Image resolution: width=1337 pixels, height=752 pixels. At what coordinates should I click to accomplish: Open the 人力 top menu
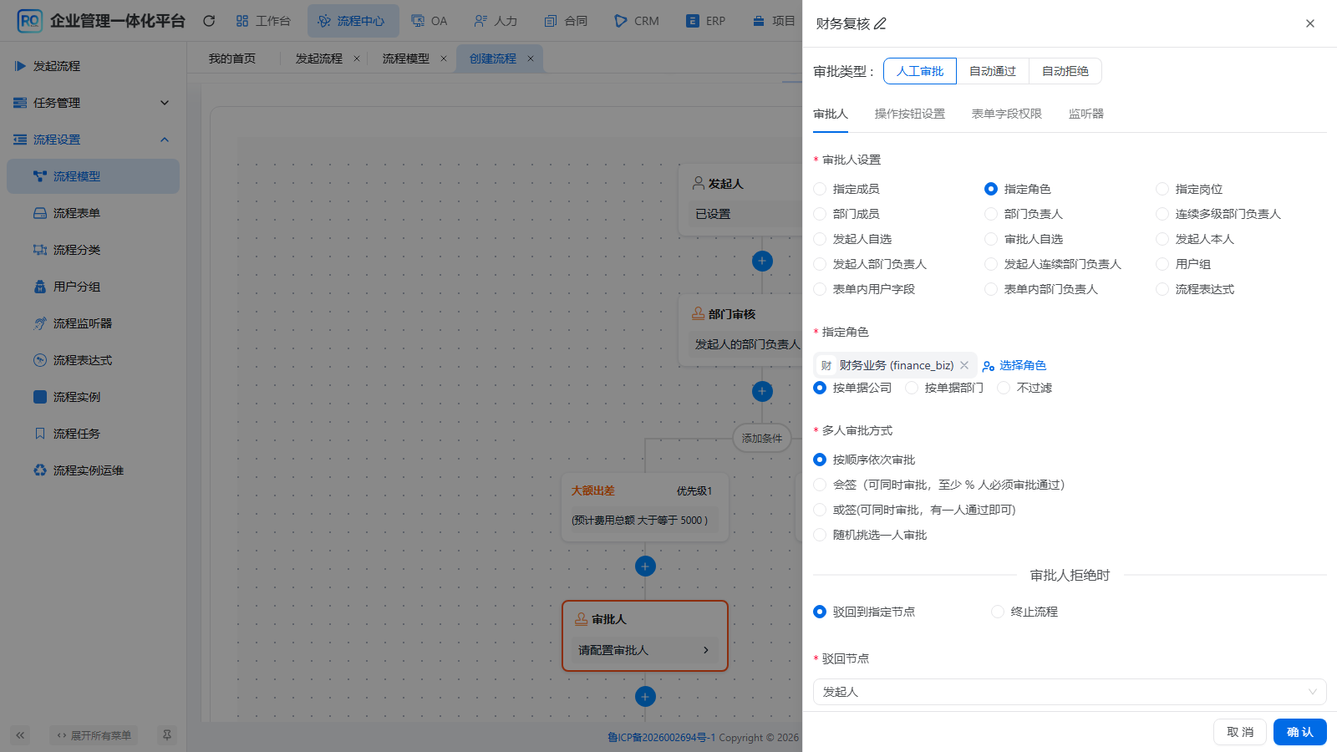coord(496,21)
